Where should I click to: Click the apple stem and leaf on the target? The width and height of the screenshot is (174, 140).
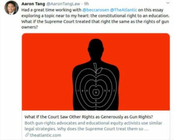[x=97, y=68]
